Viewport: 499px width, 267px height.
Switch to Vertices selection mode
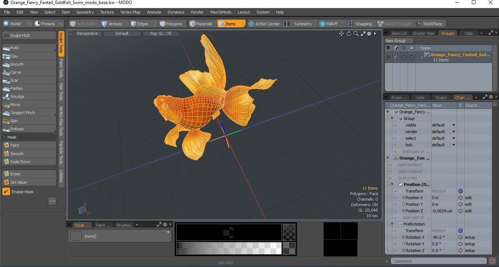coord(114,24)
